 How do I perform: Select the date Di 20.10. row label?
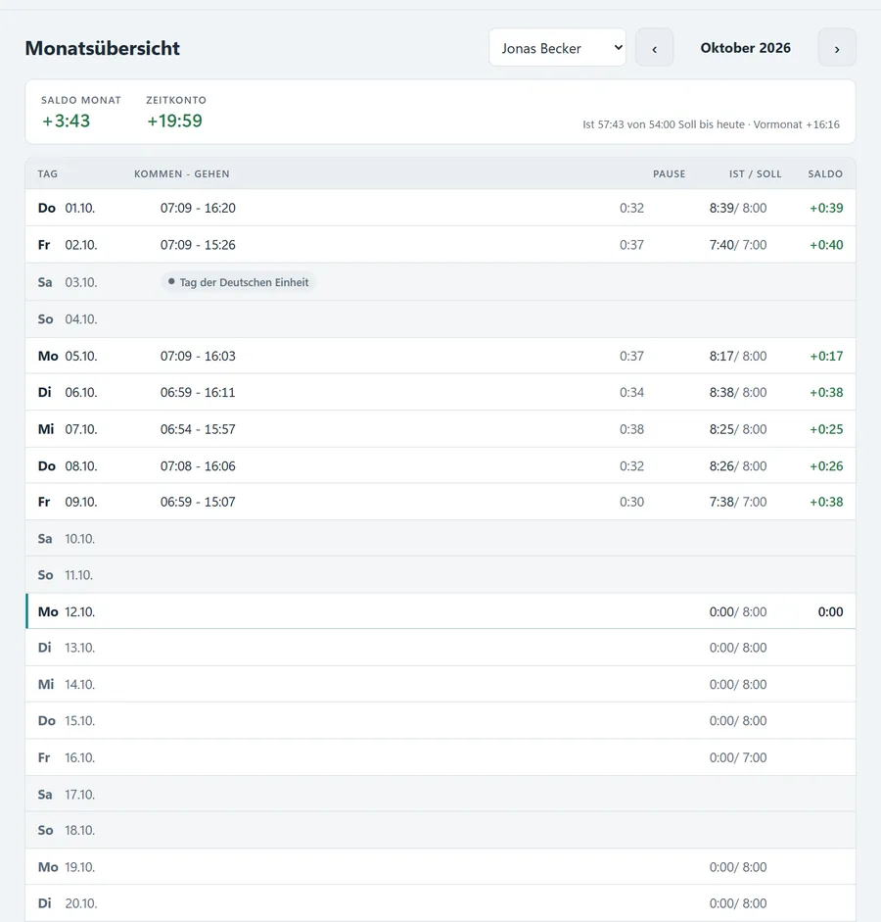(68, 903)
